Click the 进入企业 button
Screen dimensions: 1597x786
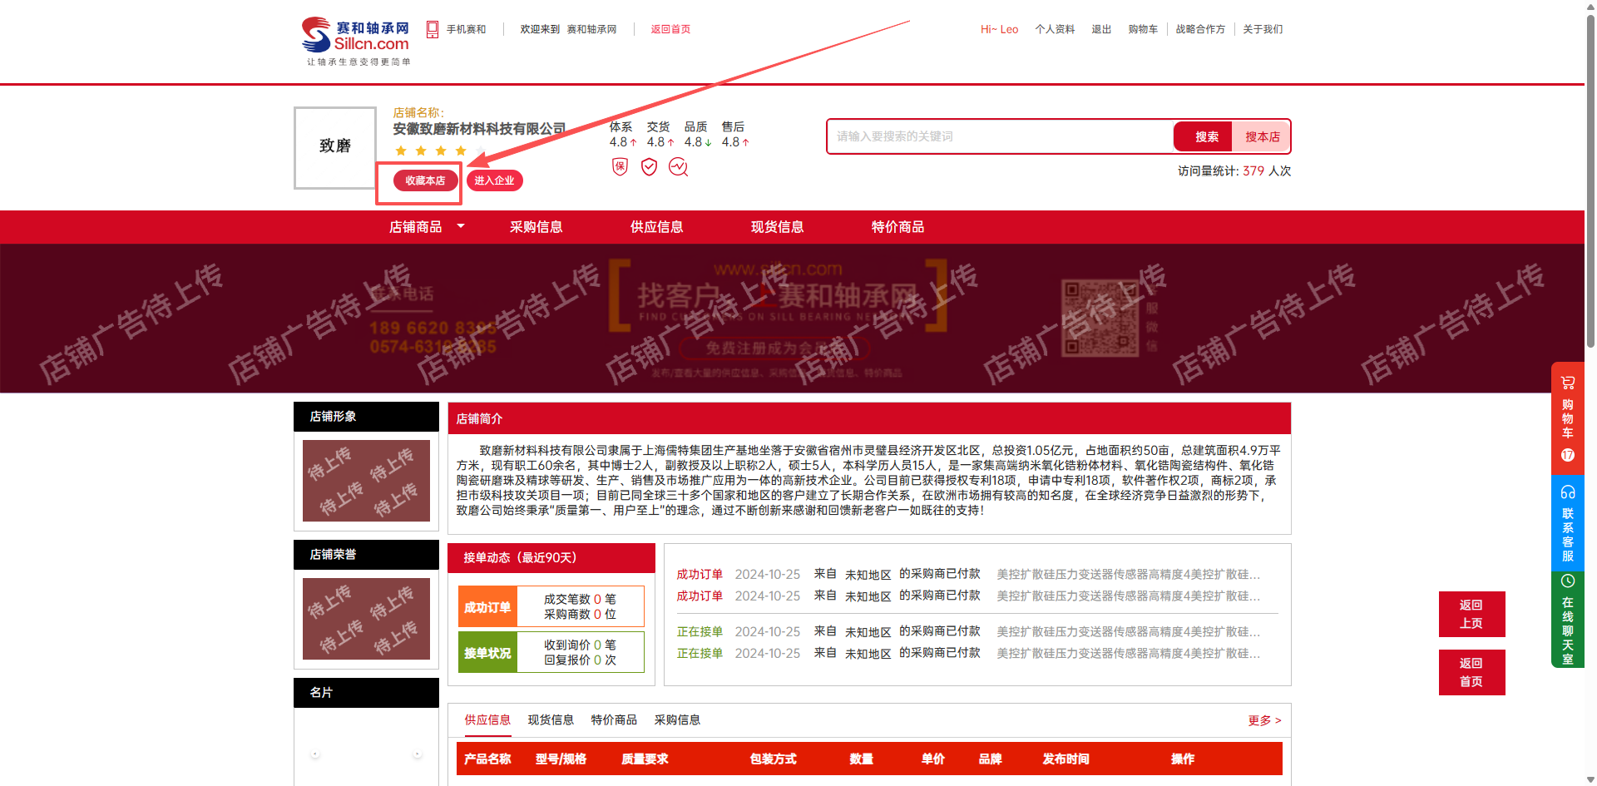point(494,180)
